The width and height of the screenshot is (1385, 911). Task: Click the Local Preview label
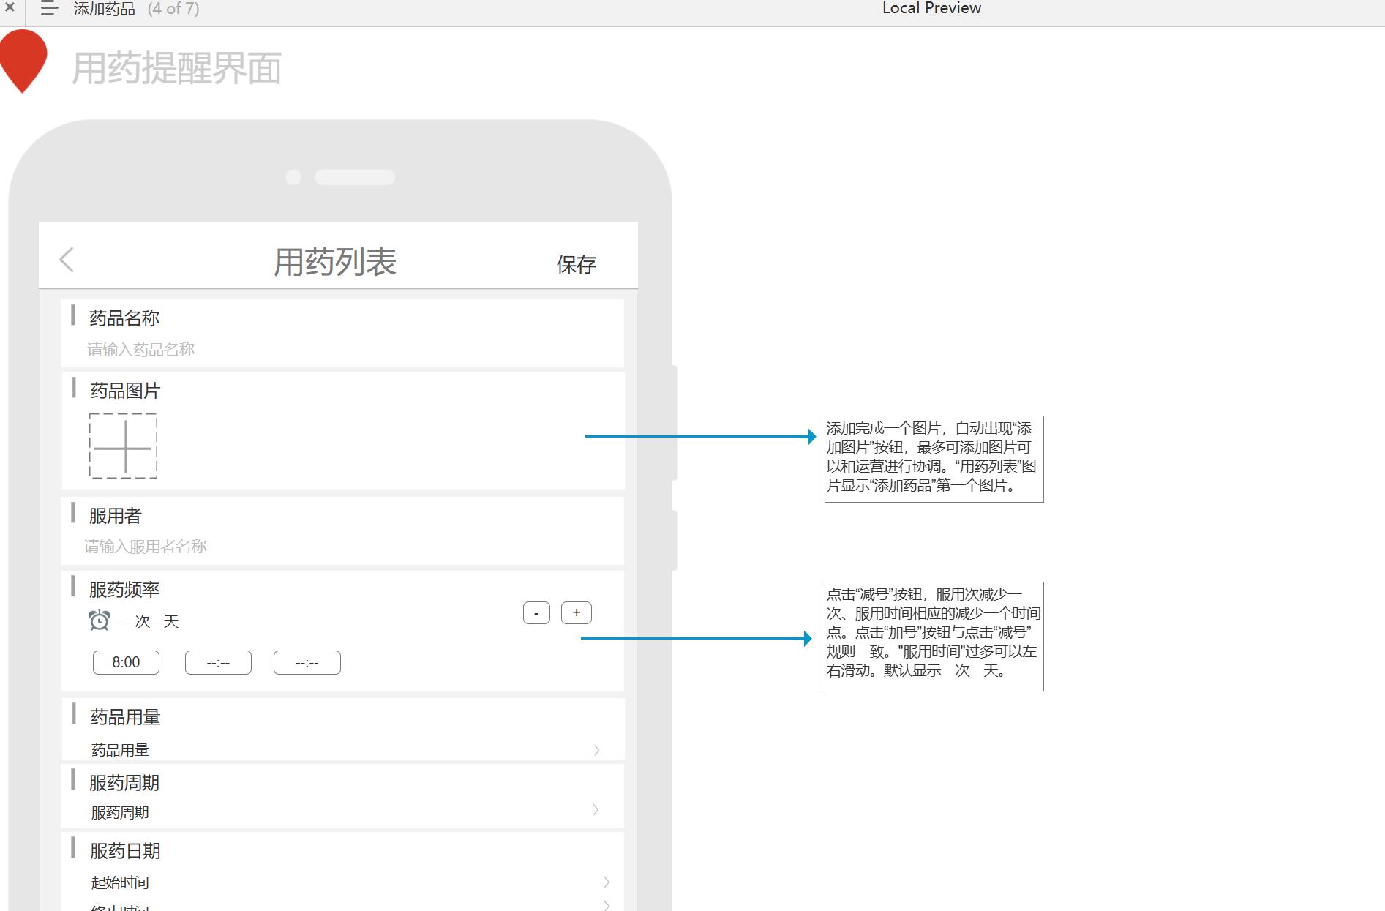(x=931, y=8)
